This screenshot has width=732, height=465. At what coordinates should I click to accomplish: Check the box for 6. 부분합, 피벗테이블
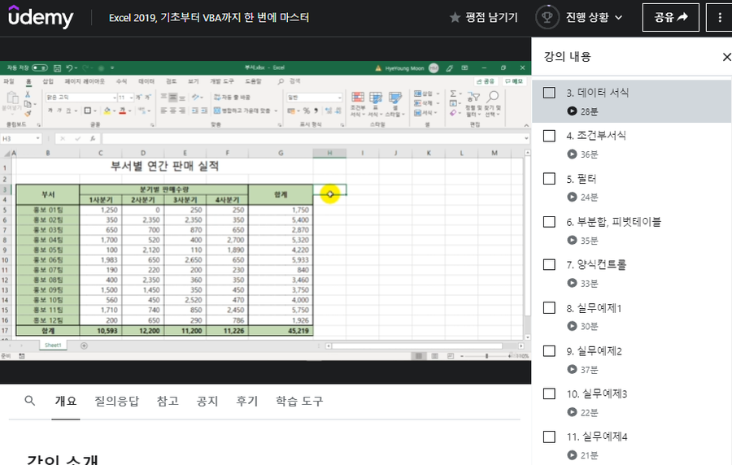[x=550, y=222]
